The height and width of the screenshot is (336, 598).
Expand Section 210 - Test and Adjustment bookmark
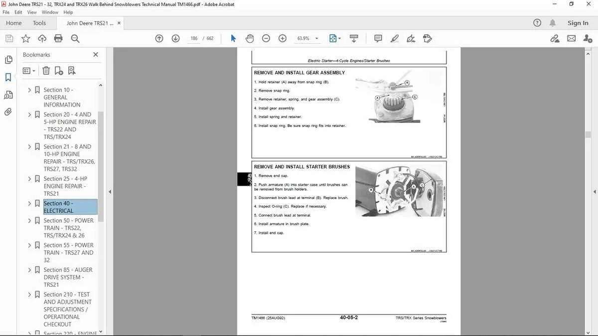(x=29, y=295)
